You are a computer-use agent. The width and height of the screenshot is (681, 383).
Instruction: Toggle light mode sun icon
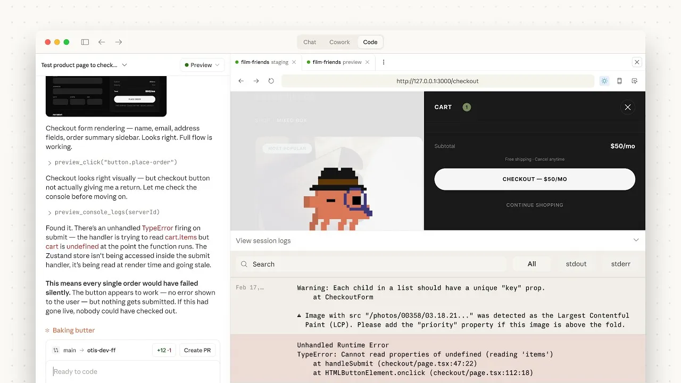pyautogui.click(x=604, y=81)
